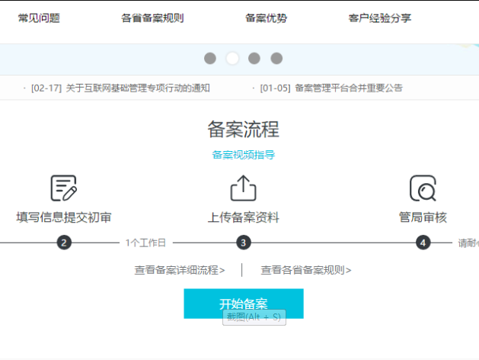Open notice 备案管理平台合并重要公告
479x360 pixels.
pyautogui.click(x=349, y=88)
